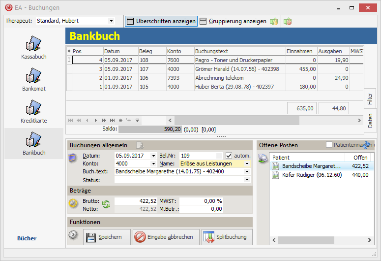Click the filter funnel icon in grid navigator
This screenshot has height=261, width=381.
[x=138, y=120]
